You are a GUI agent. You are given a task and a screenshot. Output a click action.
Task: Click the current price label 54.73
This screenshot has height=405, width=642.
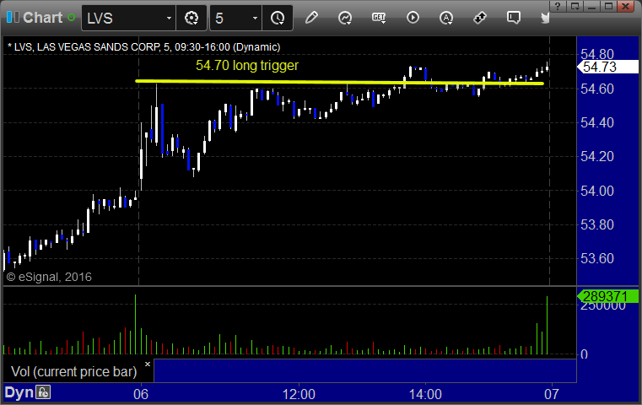[x=607, y=67]
